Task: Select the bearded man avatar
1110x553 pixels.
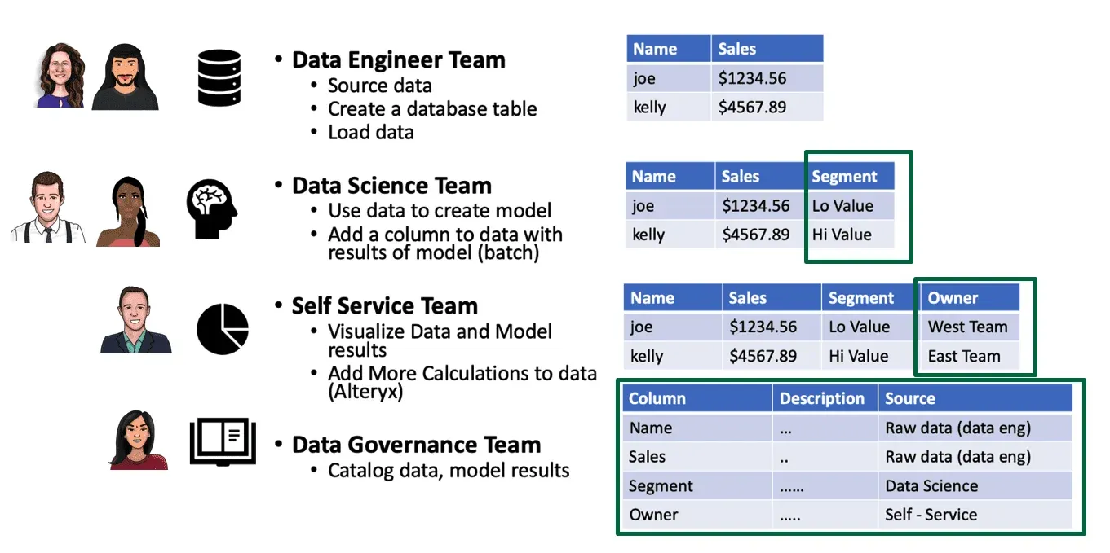Action: 125,77
